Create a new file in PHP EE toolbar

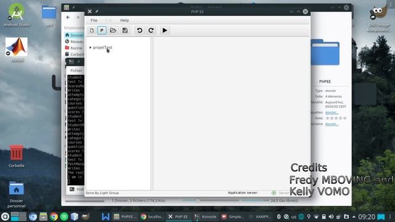pos(92,30)
